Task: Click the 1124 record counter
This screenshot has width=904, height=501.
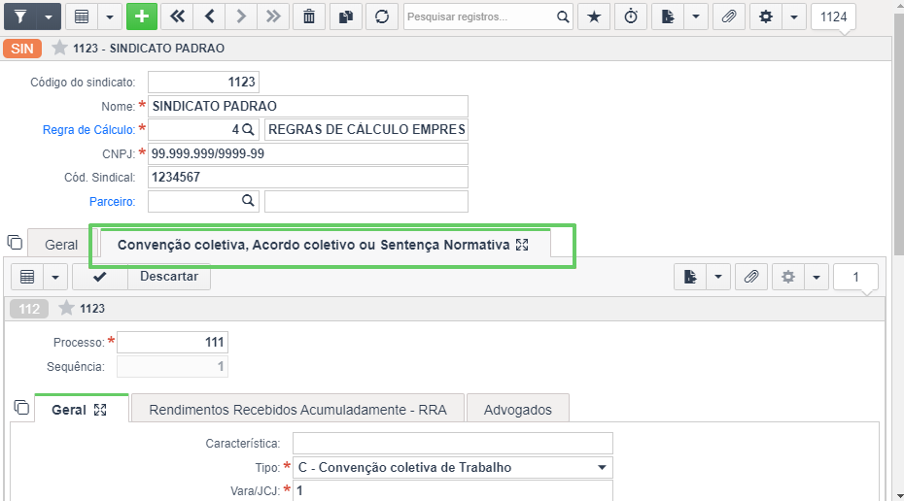Action: [x=833, y=17]
